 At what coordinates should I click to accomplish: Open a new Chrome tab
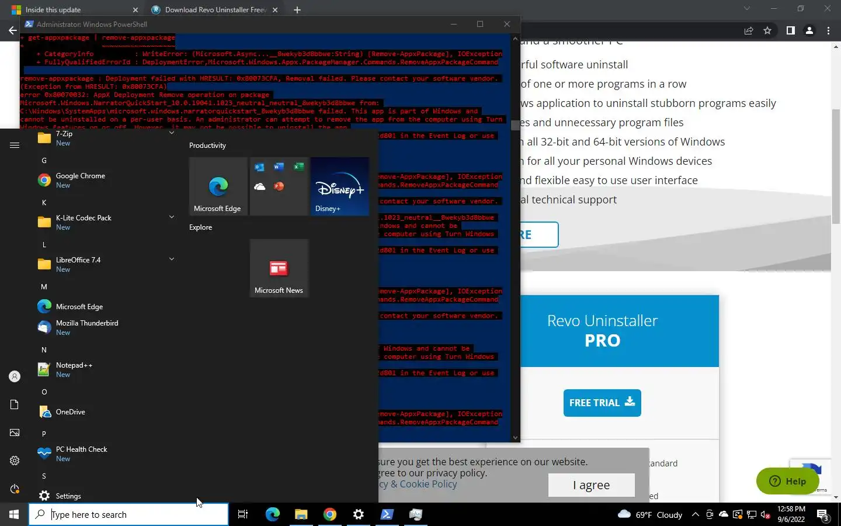(x=297, y=10)
